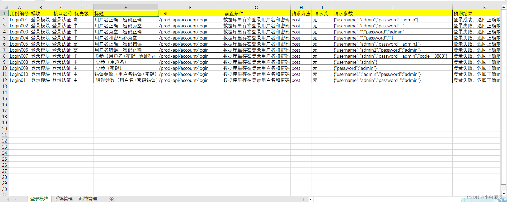Click the horizontal scrollbar left arrow

[311, 199]
